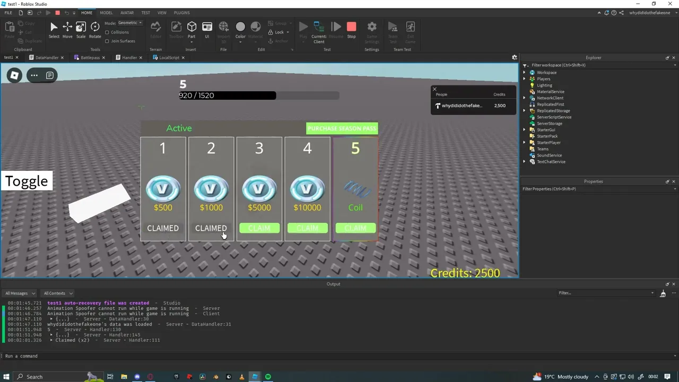Click the Windows Start button
679x382 pixels.
(6, 377)
